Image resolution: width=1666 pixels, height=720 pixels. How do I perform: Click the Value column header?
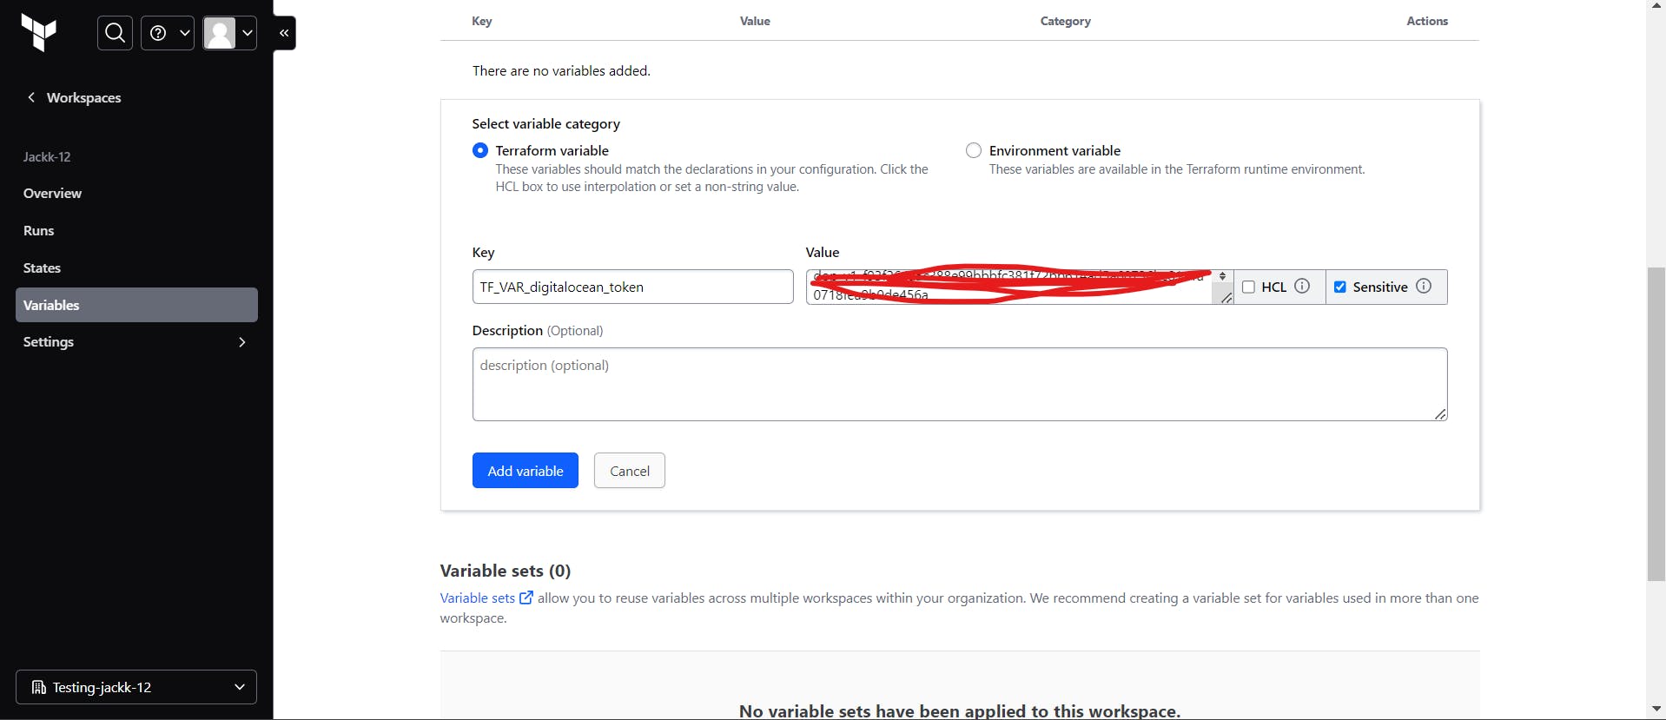click(755, 21)
